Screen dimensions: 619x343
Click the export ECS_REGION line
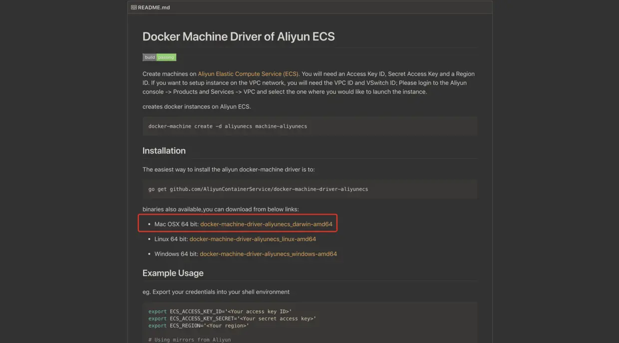click(199, 326)
